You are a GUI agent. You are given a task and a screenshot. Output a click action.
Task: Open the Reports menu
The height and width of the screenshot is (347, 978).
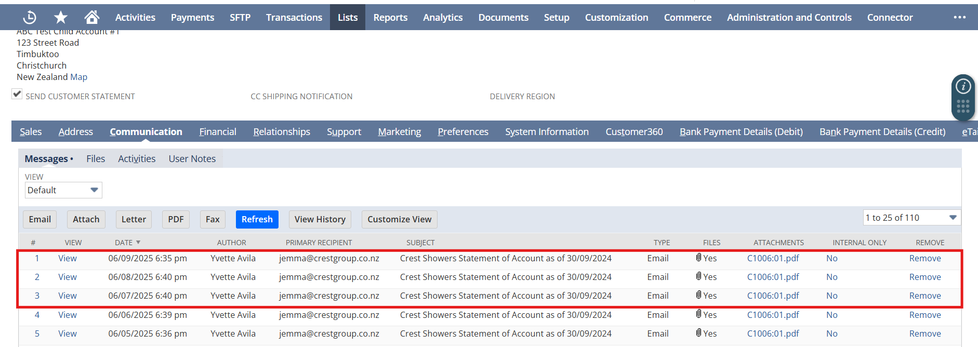coord(390,17)
